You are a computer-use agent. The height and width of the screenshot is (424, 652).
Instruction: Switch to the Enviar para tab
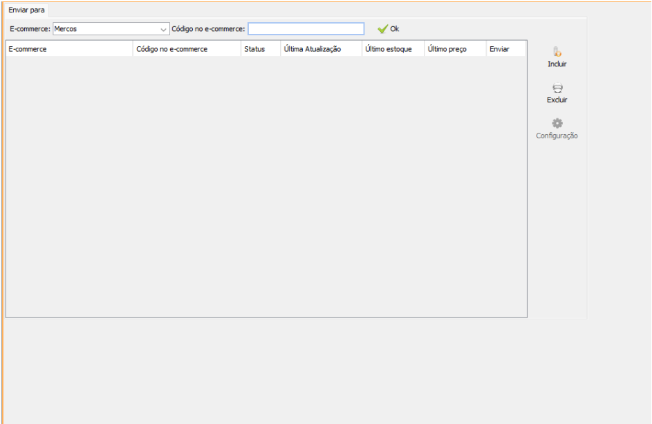tap(26, 10)
